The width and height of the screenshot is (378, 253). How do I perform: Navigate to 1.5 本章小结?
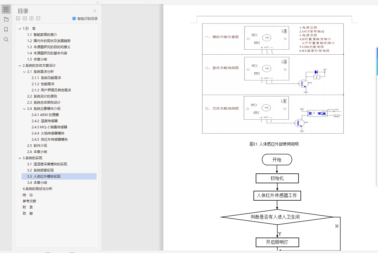pyautogui.click(x=37, y=59)
